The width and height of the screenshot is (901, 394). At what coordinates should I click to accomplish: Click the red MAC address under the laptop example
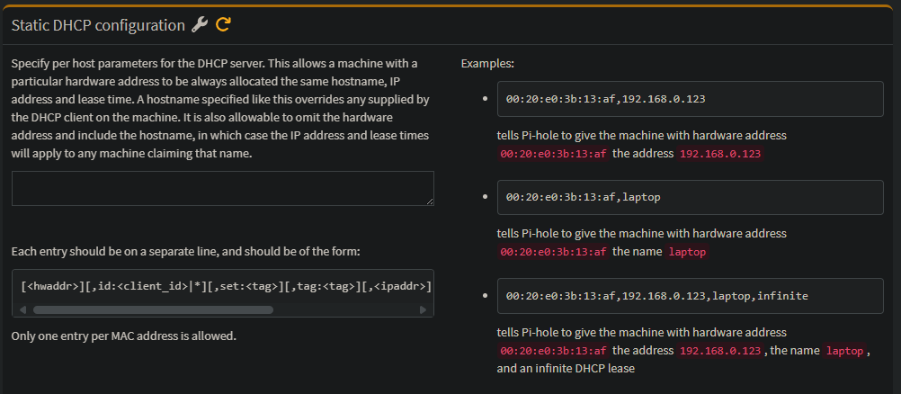(x=553, y=252)
